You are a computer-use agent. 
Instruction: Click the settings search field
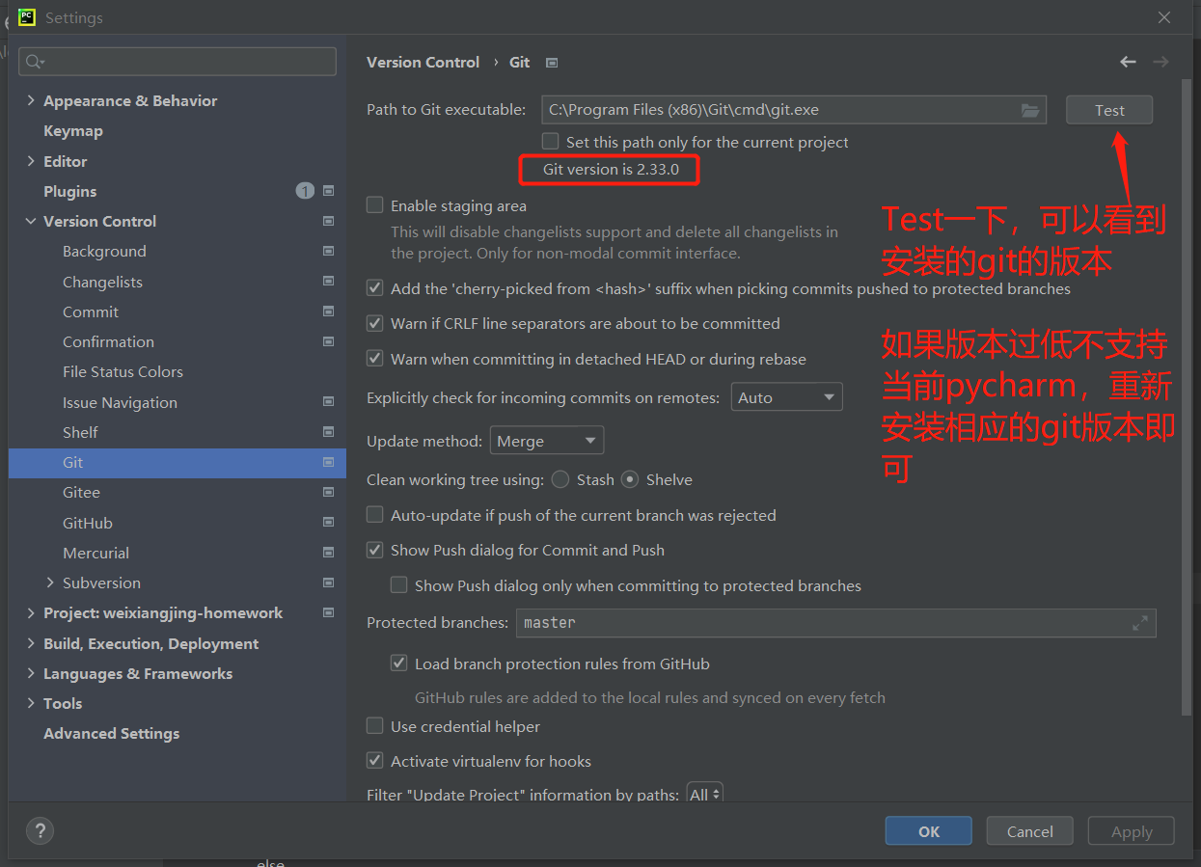177,62
